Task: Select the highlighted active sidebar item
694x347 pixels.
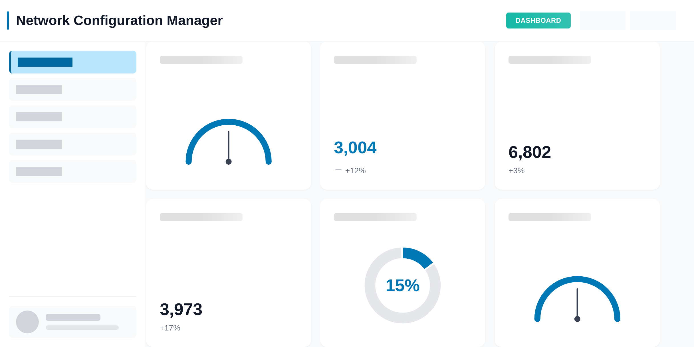Action: coord(73,62)
